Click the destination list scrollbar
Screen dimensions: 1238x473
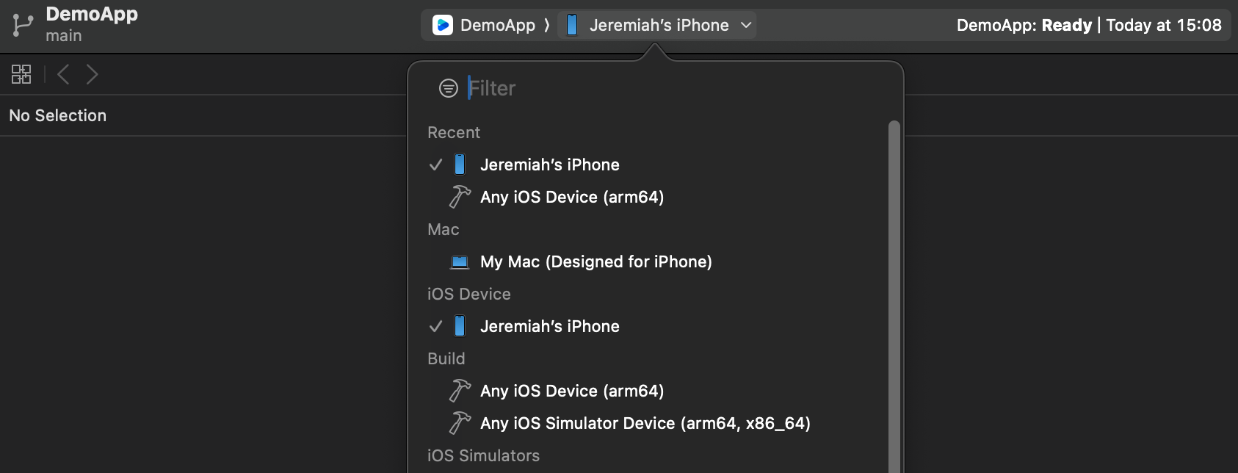click(x=894, y=294)
